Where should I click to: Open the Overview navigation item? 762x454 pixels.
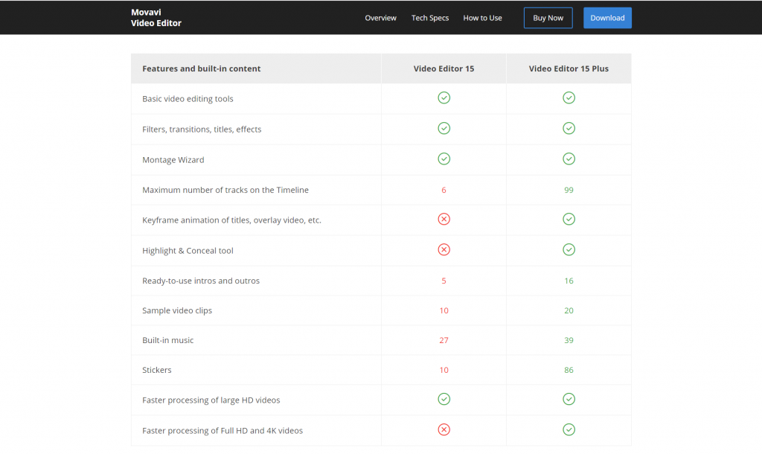click(x=380, y=18)
